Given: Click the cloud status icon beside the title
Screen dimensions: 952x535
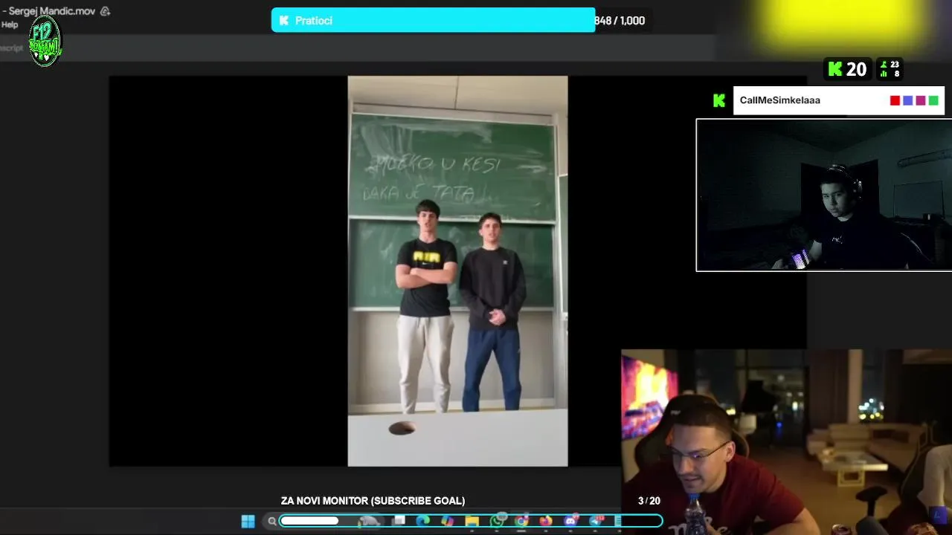Looking at the screenshot, I should [105, 11].
